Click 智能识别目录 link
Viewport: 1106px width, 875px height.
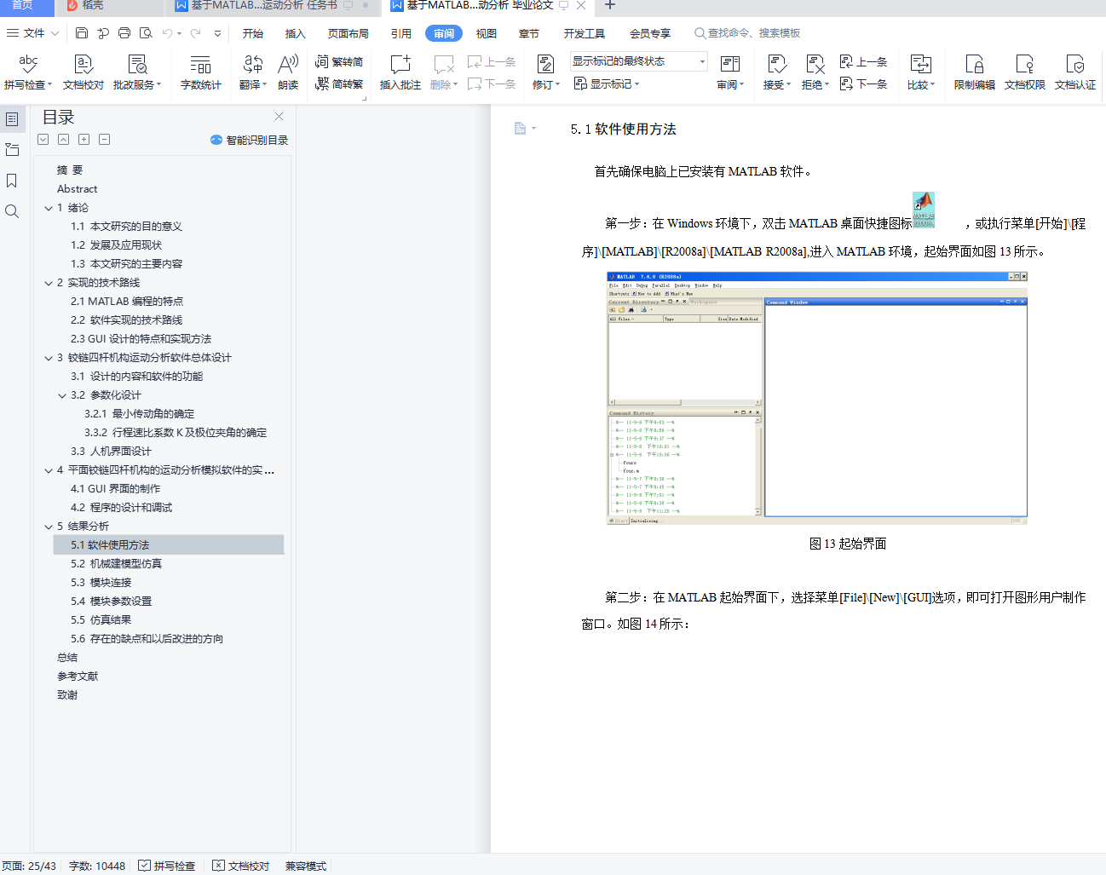coord(250,140)
